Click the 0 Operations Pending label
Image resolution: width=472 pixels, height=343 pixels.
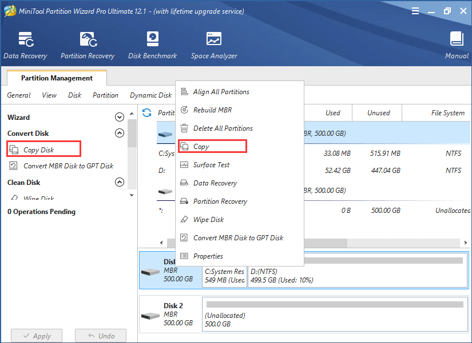42,211
